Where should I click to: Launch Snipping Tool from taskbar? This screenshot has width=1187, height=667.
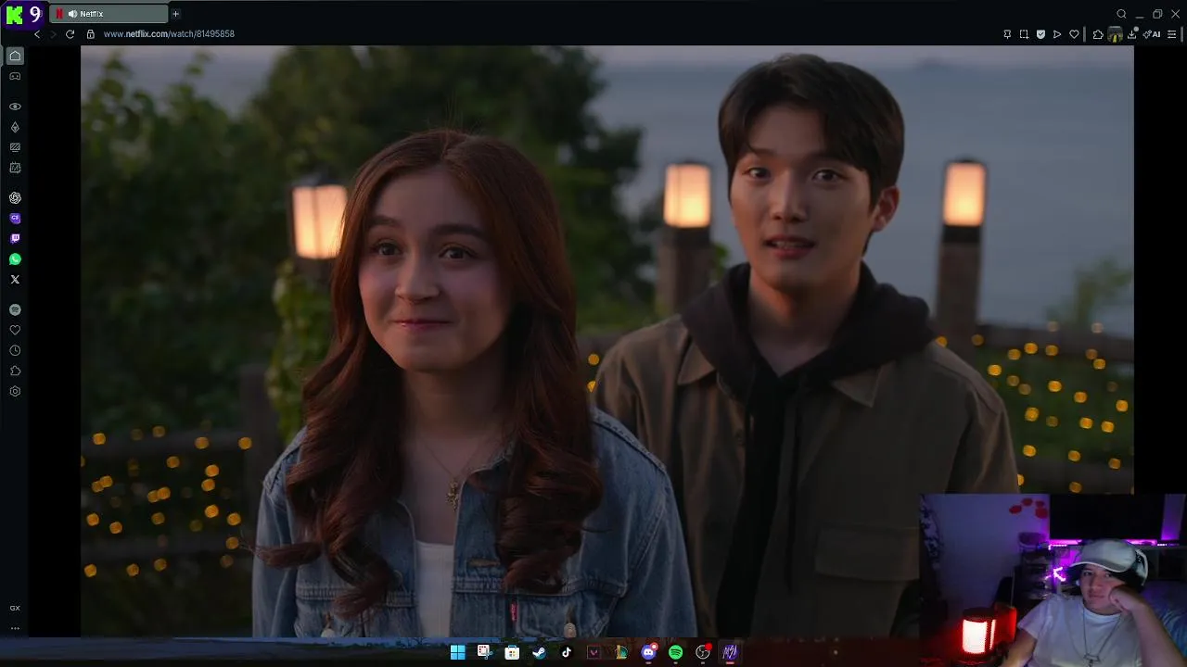click(x=484, y=652)
